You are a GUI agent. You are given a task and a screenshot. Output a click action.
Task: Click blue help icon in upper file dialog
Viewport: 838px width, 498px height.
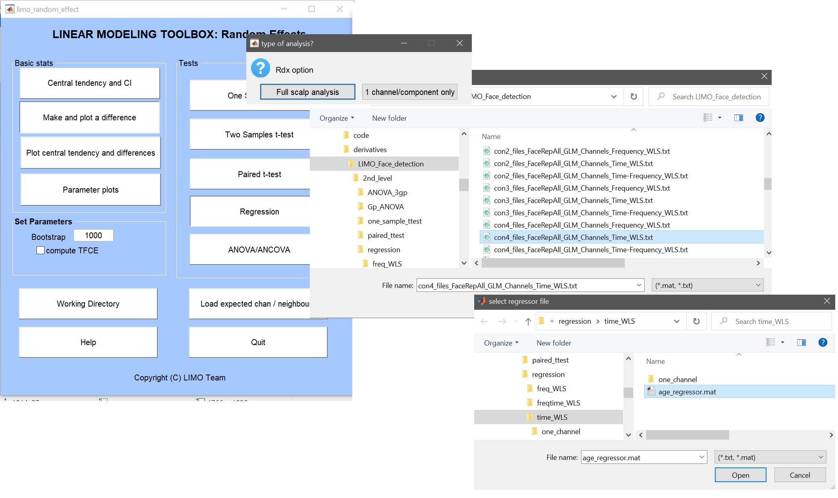pyautogui.click(x=759, y=118)
